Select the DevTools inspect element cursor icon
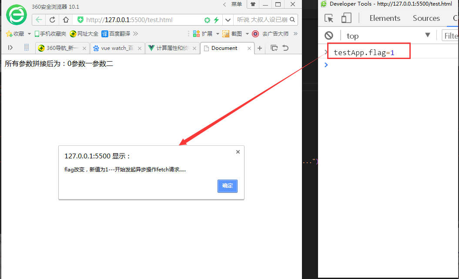The height and width of the screenshot is (279, 459). click(x=329, y=18)
